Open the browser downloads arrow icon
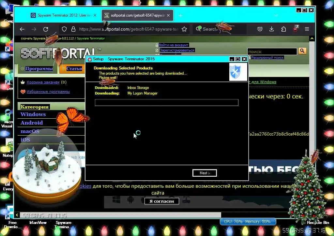334x236 pixels. pos(271,29)
